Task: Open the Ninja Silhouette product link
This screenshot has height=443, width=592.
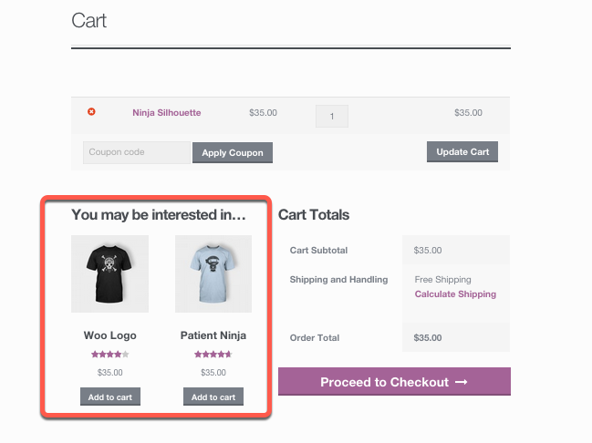Action: pyautogui.click(x=166, y=113)
